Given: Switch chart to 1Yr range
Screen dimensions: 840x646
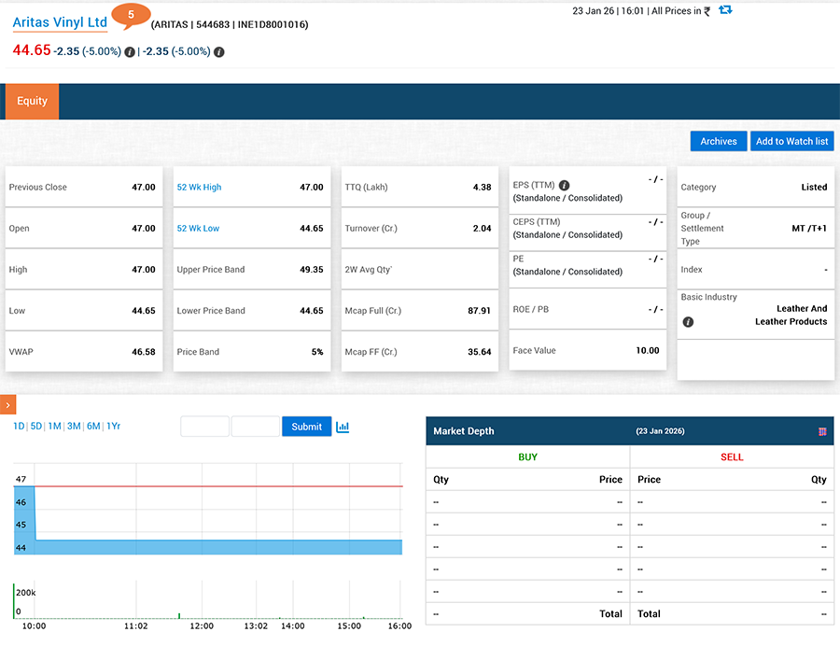Looking at the screenshot, I should 113,427.
